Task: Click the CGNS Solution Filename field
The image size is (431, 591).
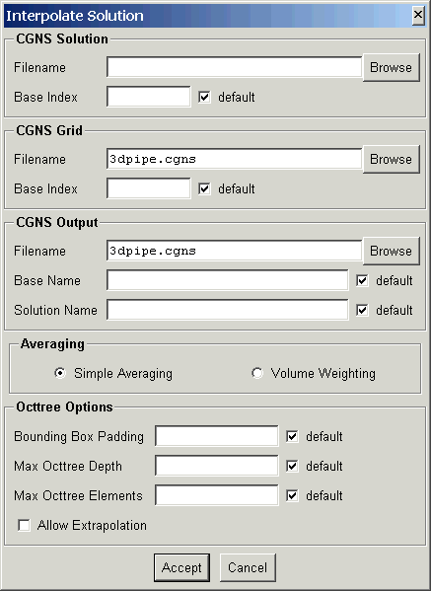Action: click(234, 67)
